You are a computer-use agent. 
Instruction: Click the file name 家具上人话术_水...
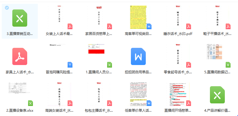[x=20, y=72]
